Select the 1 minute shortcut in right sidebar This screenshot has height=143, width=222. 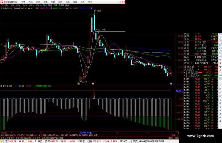(x=220, y=82)
